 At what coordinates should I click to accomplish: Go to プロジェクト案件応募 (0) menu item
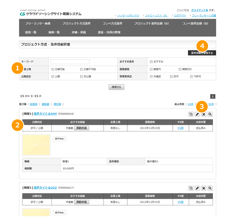(x=151, y=24)
